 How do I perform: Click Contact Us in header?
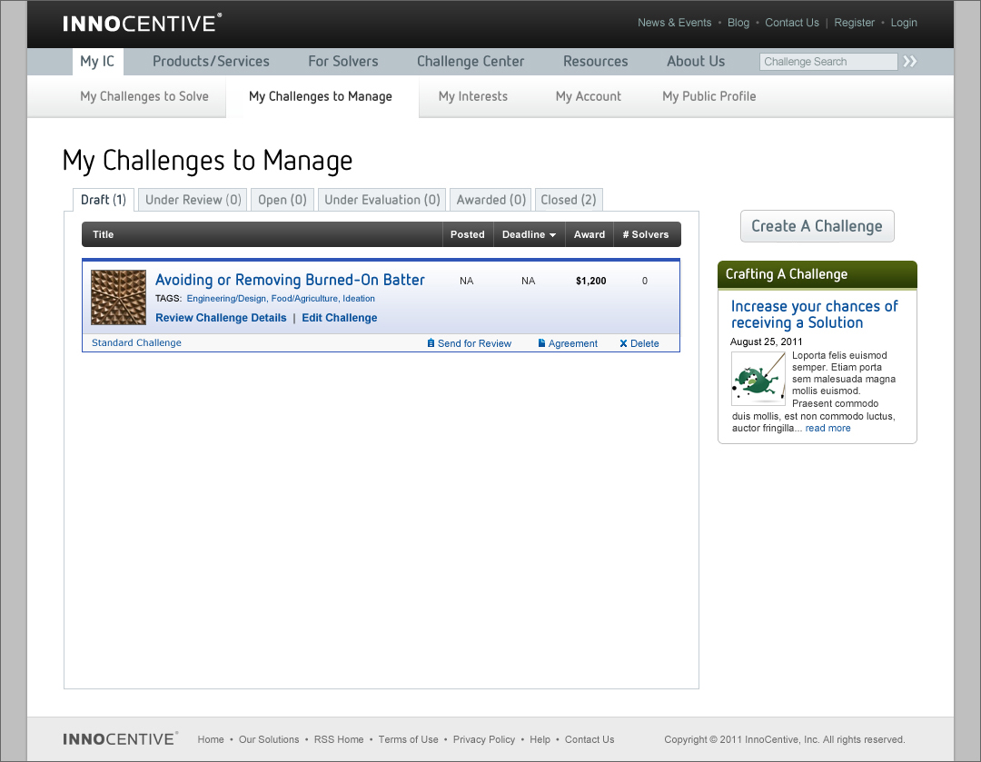point(791,23)
